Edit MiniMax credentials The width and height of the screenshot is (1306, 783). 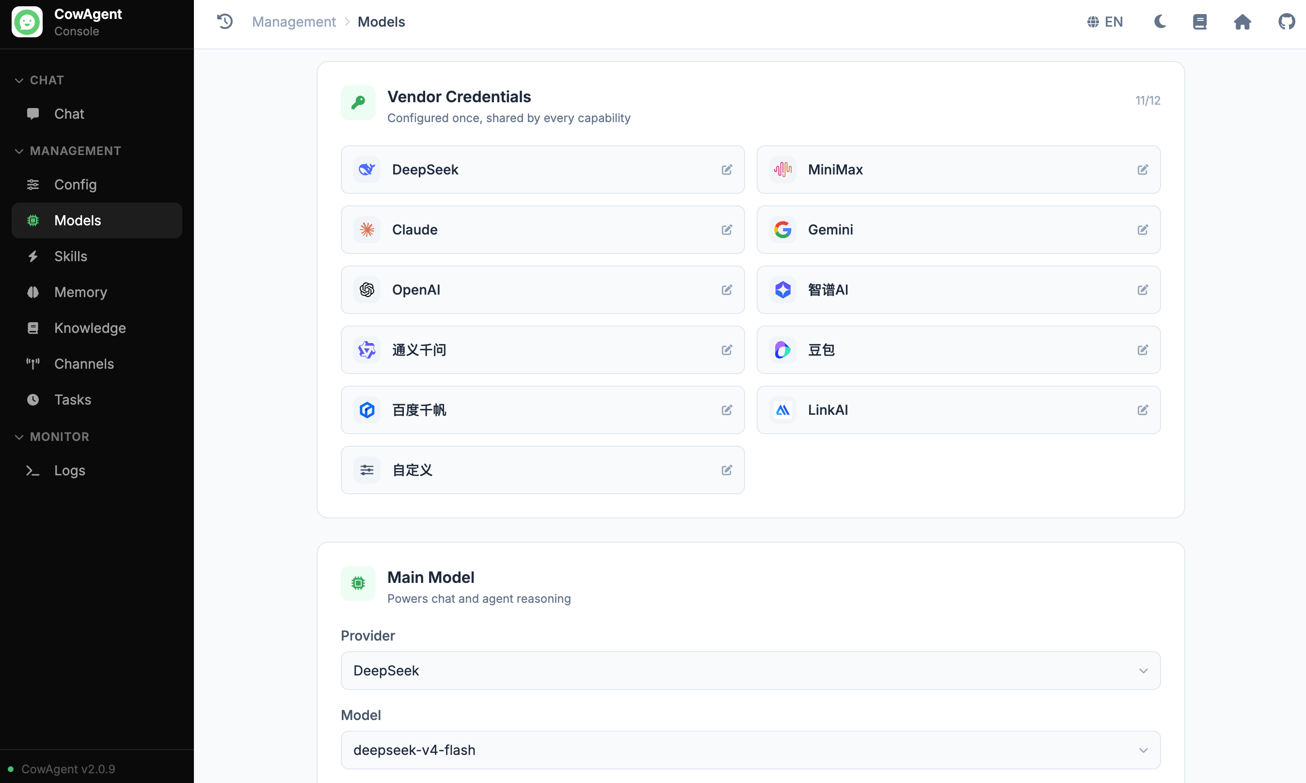1142,170
